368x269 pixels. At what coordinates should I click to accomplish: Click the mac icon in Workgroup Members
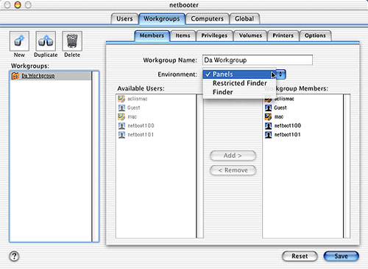pos(269,116)
